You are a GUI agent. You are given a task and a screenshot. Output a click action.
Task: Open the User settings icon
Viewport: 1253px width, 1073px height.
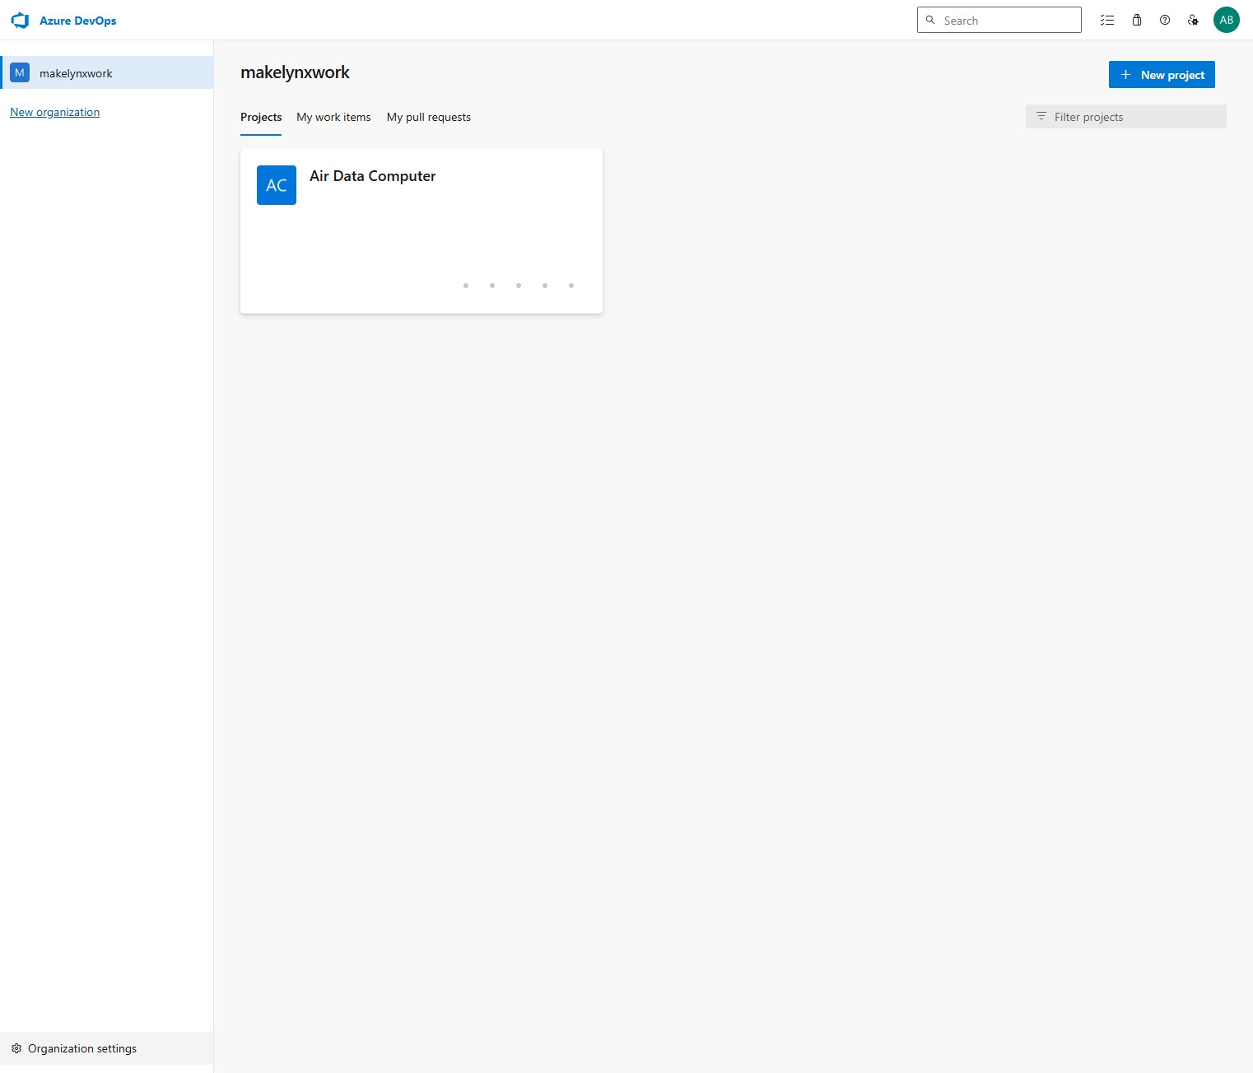(1193, 21)
